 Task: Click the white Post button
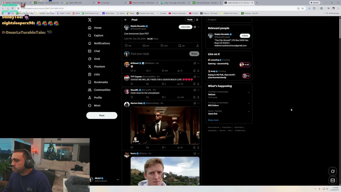click(x=102, y=115)
